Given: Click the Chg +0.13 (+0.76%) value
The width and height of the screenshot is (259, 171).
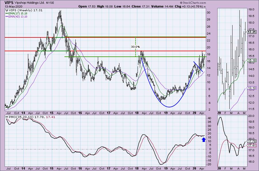Looking at the screenshot, I should click(189, 6).
